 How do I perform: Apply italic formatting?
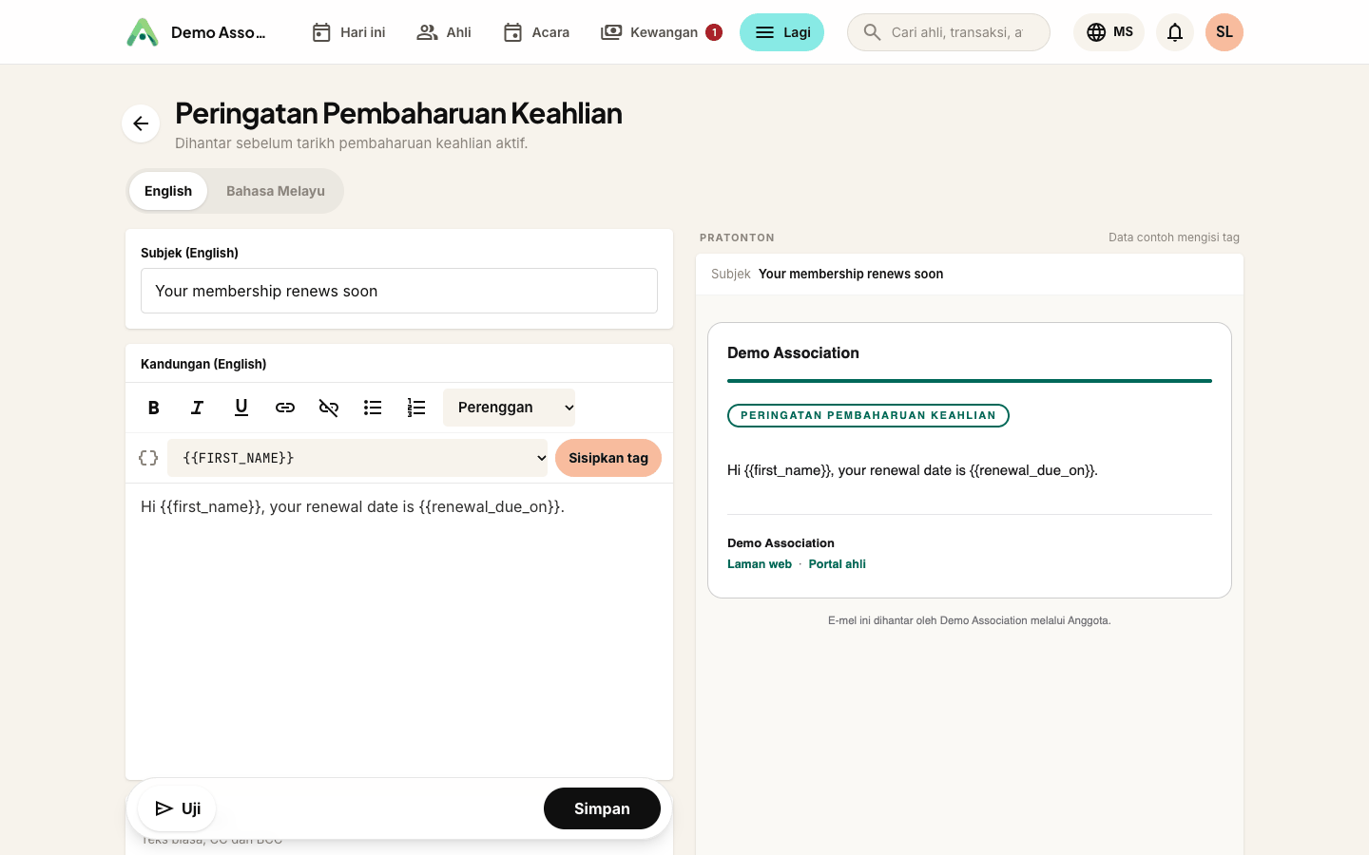[198, 408]
